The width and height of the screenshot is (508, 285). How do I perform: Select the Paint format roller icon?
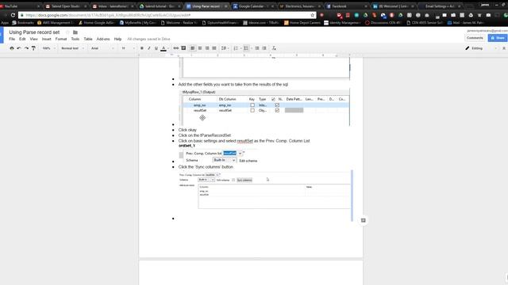click(33, 48)
